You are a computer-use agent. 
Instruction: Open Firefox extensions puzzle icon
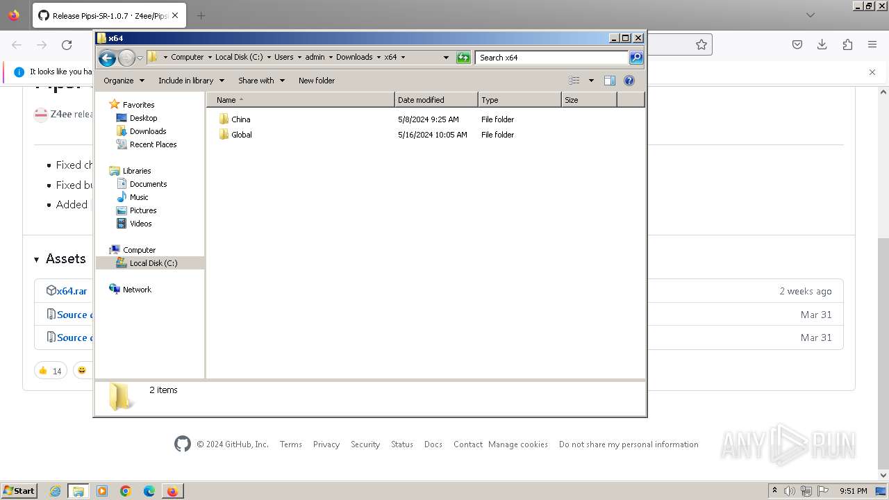847,44
